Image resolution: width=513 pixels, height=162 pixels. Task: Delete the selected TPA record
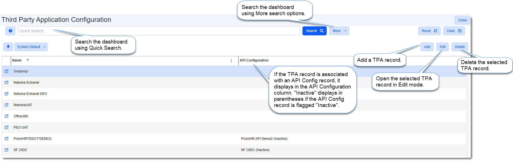460,47
